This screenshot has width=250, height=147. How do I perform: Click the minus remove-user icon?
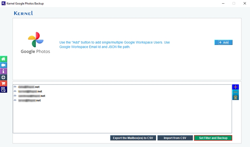pos(236,92)
